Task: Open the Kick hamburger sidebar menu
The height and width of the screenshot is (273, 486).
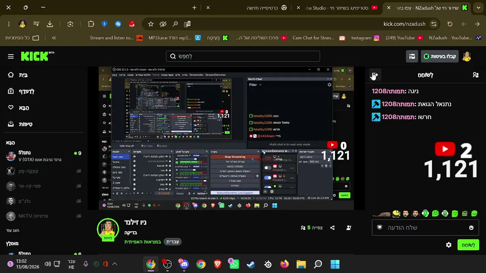Action: pos(11,56)
